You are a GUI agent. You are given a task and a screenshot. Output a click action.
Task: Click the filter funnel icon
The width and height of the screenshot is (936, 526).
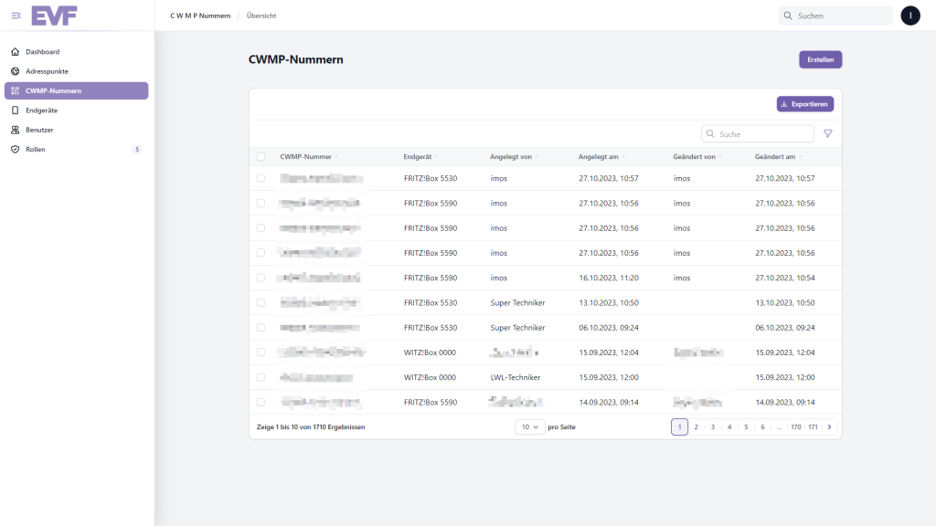(828, 133)
